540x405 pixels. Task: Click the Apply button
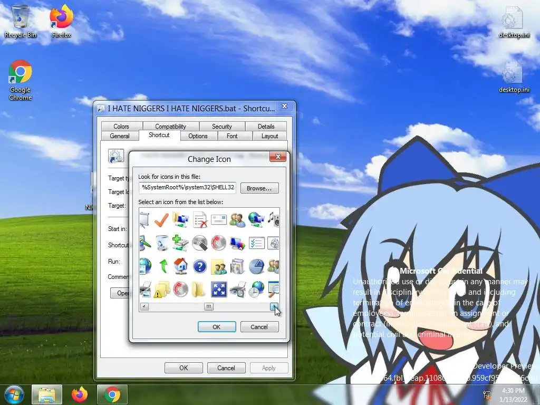tap(269, 368)
